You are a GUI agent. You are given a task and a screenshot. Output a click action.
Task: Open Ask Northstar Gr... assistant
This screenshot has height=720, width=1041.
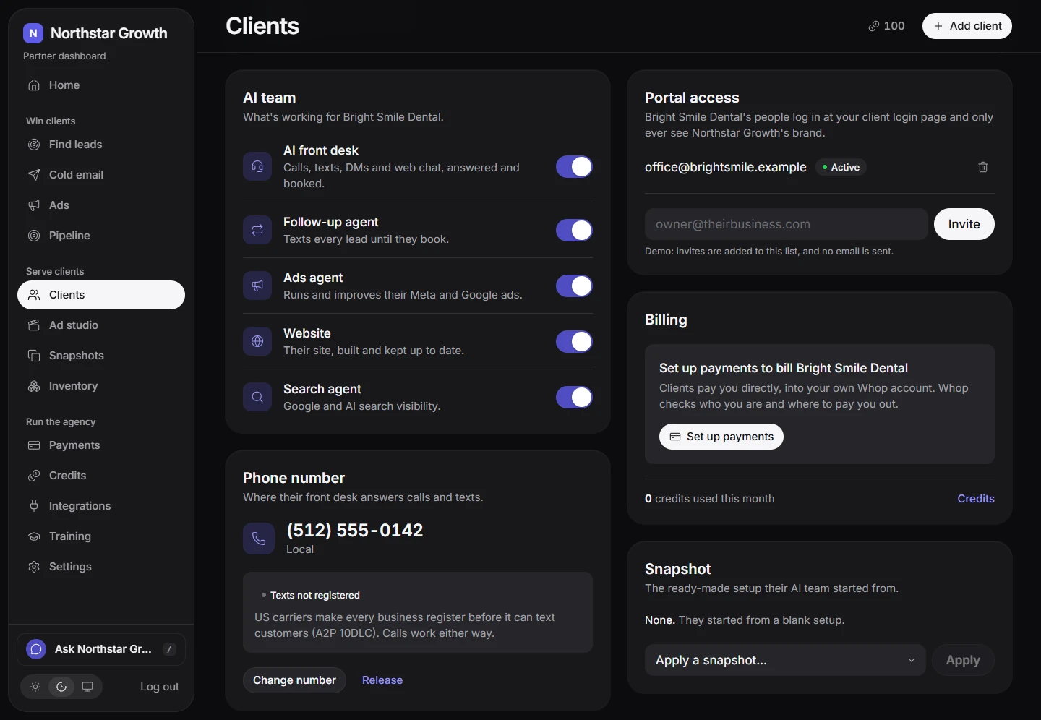[x=101, y=649]
